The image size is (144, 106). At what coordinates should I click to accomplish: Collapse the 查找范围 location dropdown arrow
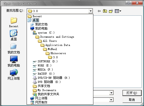tap(91, 11)
